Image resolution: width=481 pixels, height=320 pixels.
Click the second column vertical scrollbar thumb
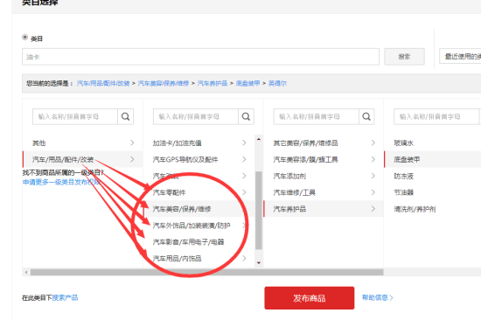[259, 210]
